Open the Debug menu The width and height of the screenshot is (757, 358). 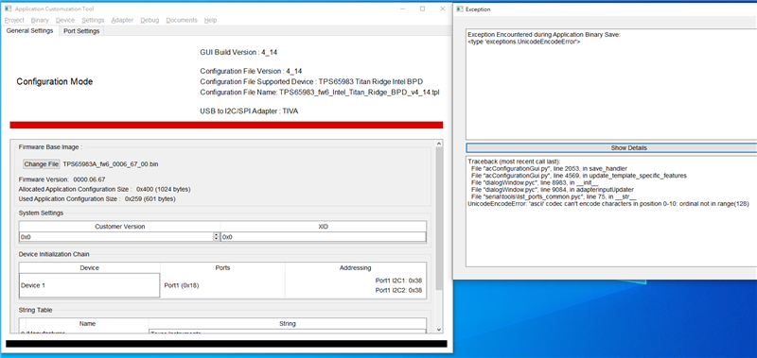(x=150, y=20)
